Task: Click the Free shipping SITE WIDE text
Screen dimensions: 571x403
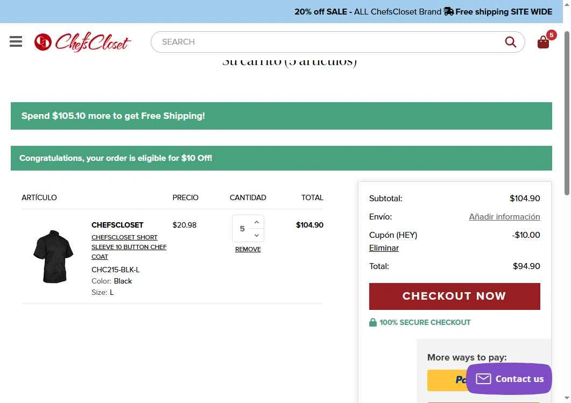Action: point(504,12)
